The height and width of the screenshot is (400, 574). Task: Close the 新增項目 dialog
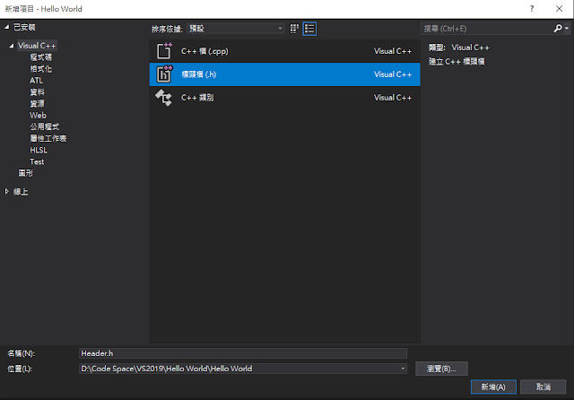[x=559, y=9]
